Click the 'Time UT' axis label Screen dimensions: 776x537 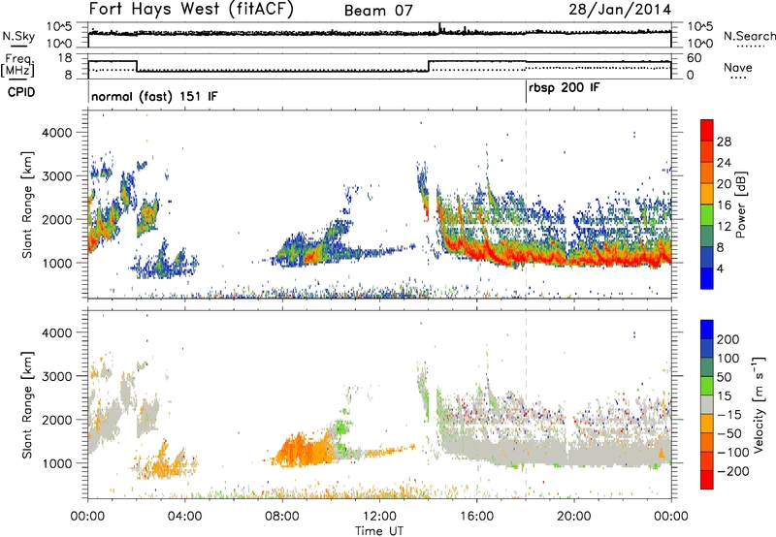tap(379, 531)
